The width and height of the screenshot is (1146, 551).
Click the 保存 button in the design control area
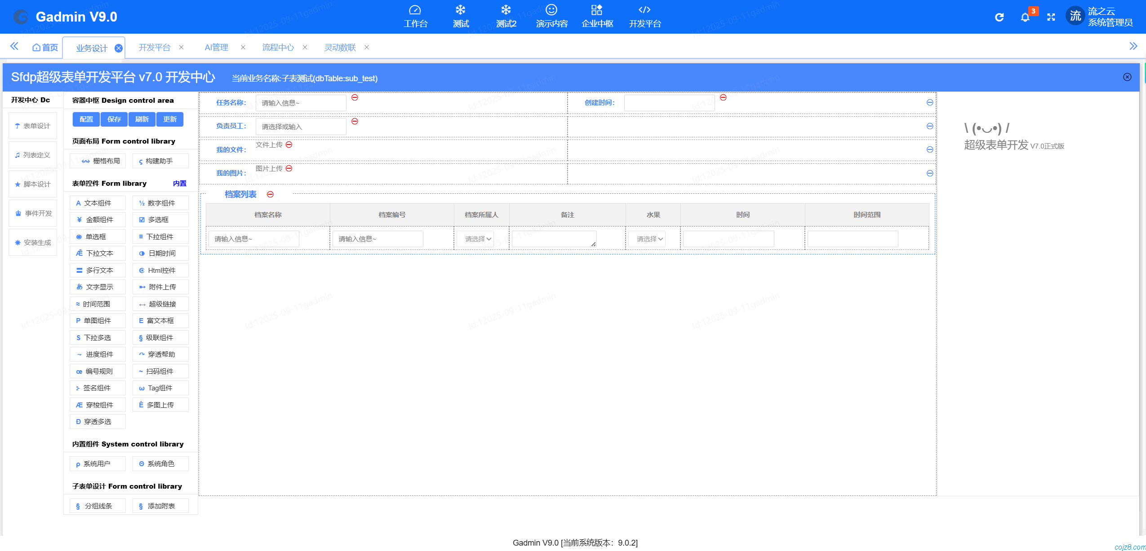coord(114,119)
